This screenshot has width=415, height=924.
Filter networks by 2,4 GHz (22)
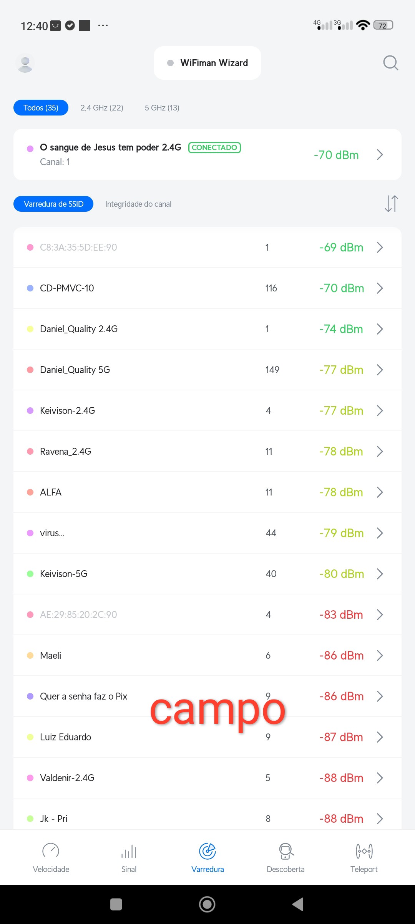click(x=102, y=108)
